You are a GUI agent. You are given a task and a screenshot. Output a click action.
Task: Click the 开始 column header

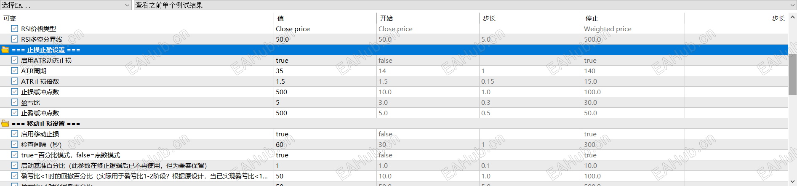[386, 18]
